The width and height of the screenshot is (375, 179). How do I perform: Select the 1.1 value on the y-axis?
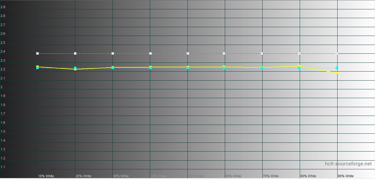point(3,167)
